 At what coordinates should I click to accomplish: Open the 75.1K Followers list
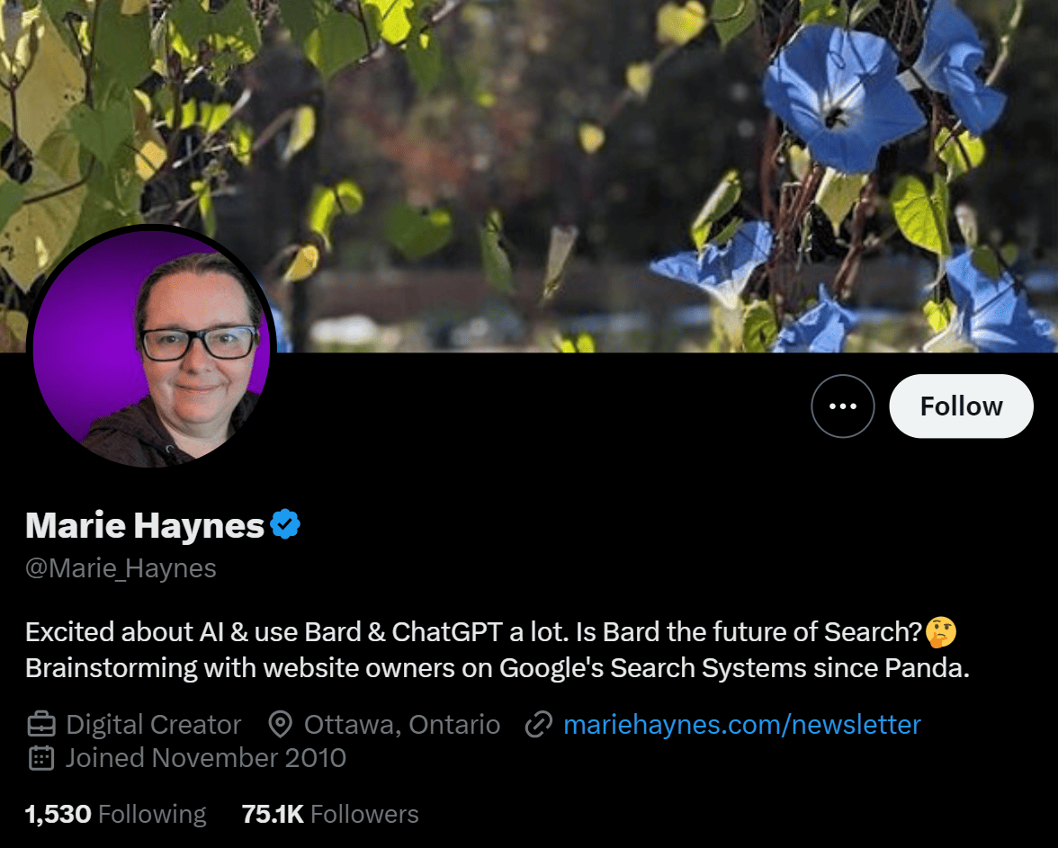330,814
